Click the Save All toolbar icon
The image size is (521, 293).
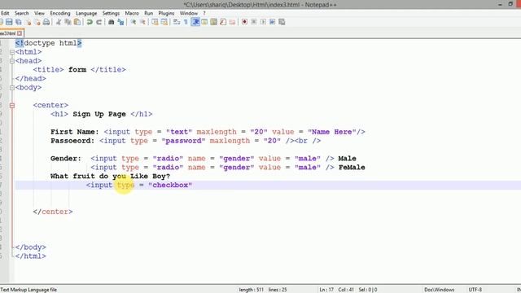tap(18, 22)
